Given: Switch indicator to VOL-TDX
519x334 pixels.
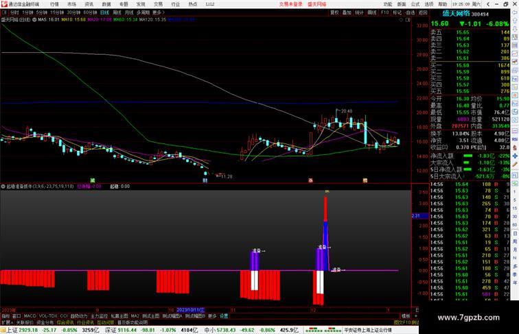Looking at the screenshot, I should click(x=48, y=316).
